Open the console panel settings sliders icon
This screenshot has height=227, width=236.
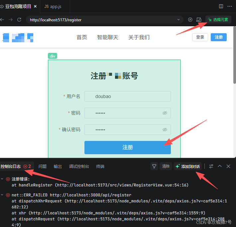click(x=211, y=166)
